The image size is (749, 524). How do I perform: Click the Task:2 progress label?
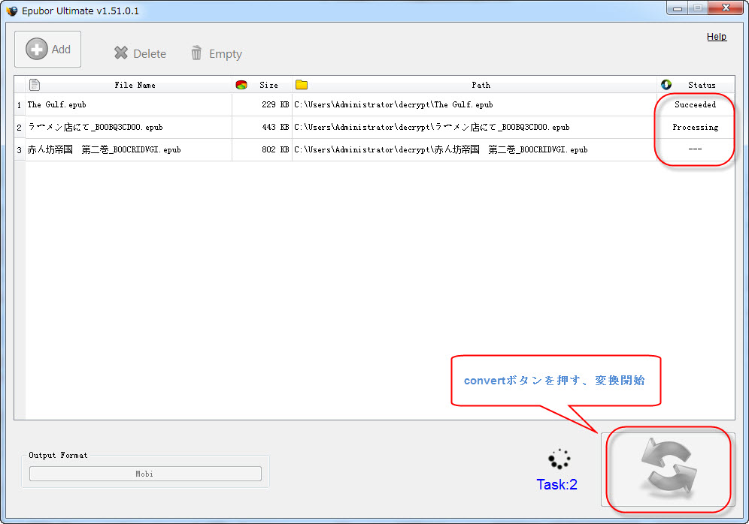coord(556,485)
